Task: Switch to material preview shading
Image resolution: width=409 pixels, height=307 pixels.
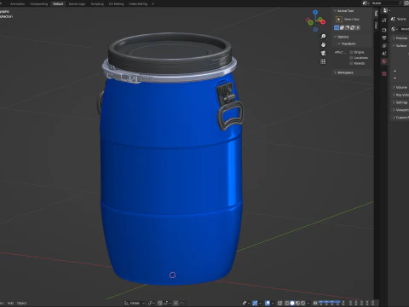Action: tap(298, 303)
